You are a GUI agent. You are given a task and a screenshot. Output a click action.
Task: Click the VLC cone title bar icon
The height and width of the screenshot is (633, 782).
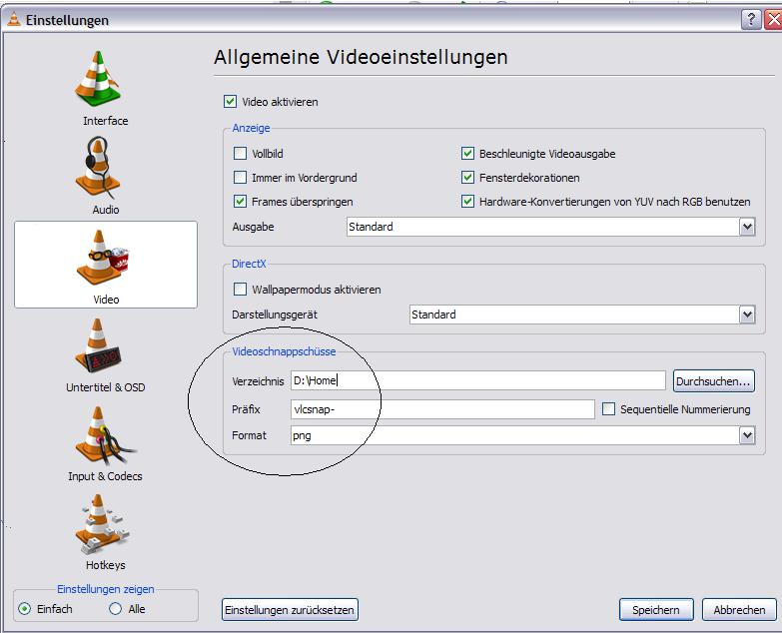click(12, 20)
